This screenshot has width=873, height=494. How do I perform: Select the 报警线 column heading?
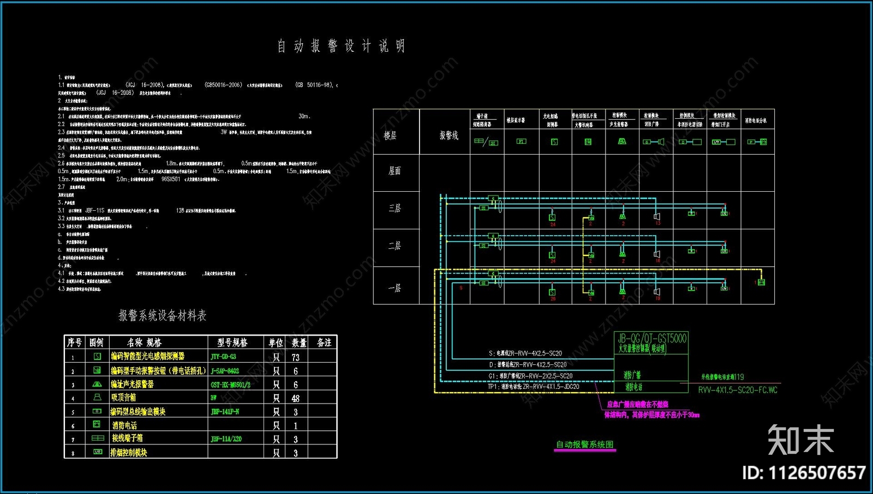click(449, 136)
